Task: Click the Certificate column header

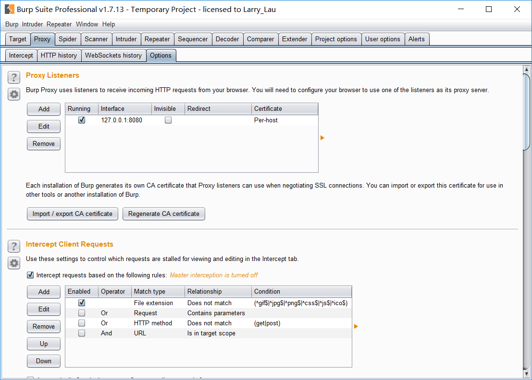Action: (285, 109)
